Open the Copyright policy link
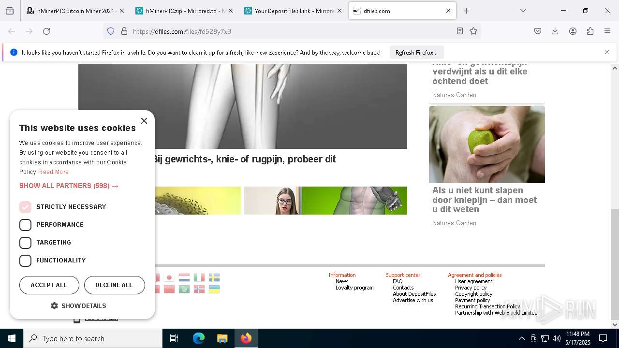Screen dimensions: 619x348 point(473,294)
